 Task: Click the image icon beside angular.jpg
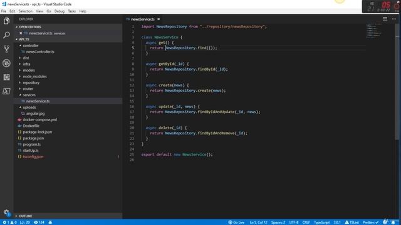pyautogui.click(x=23, y=114)
